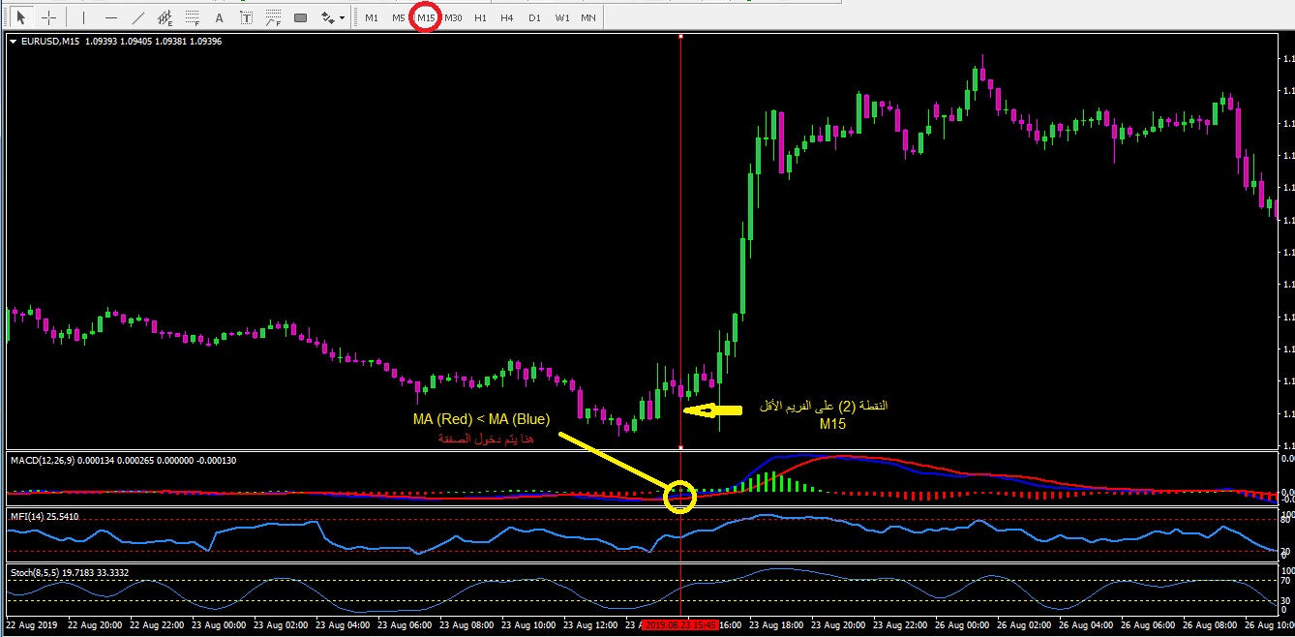Pick the Text tool marked 'A'
This screenshot has width=1295, height=637.
220,17
